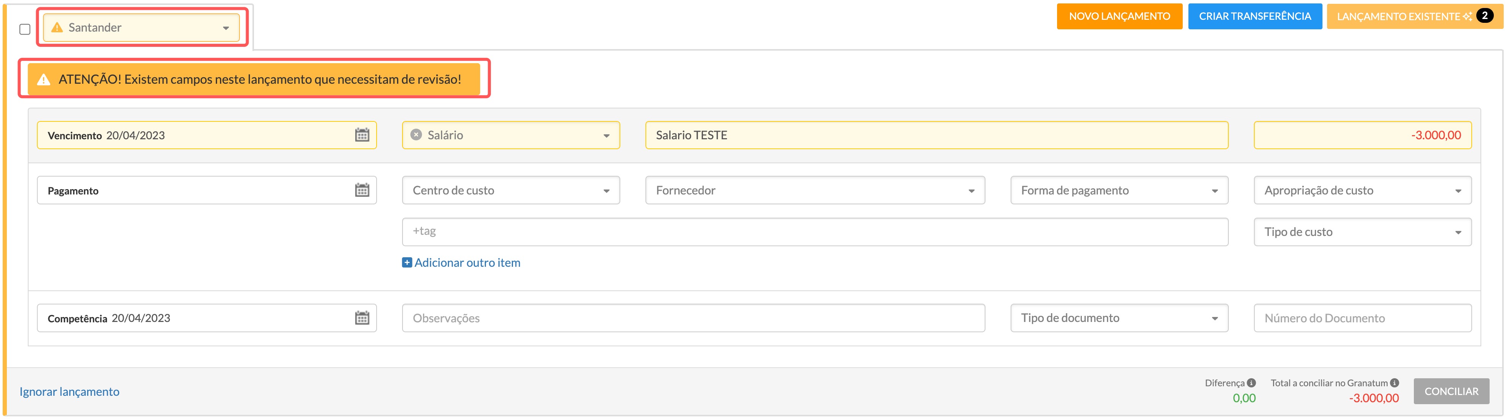This screenshot has height=419, width=1506.
Task: Click the Diferença value 0,00
Action: 1244,398
